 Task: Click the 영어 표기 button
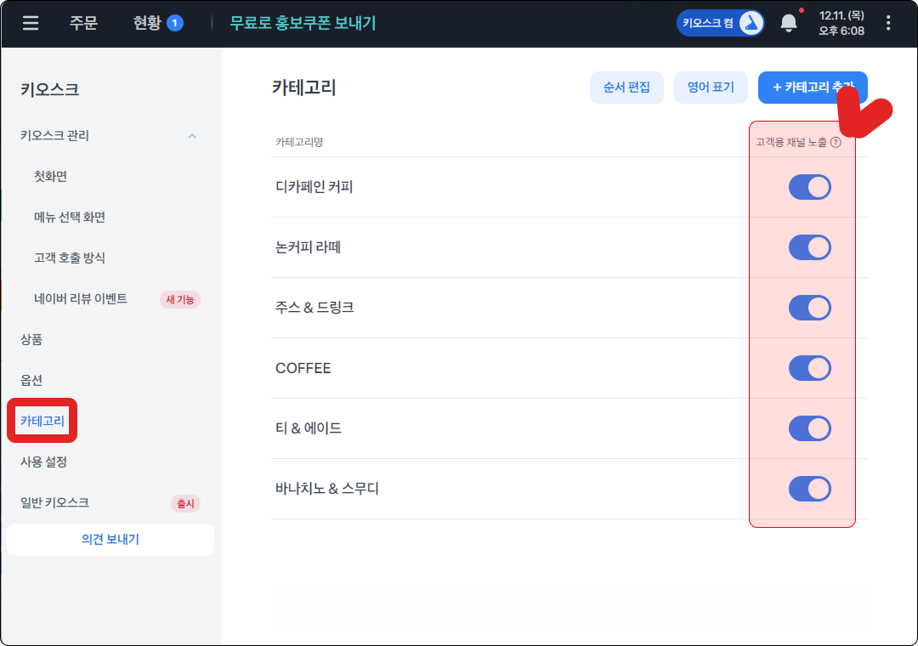711,88
